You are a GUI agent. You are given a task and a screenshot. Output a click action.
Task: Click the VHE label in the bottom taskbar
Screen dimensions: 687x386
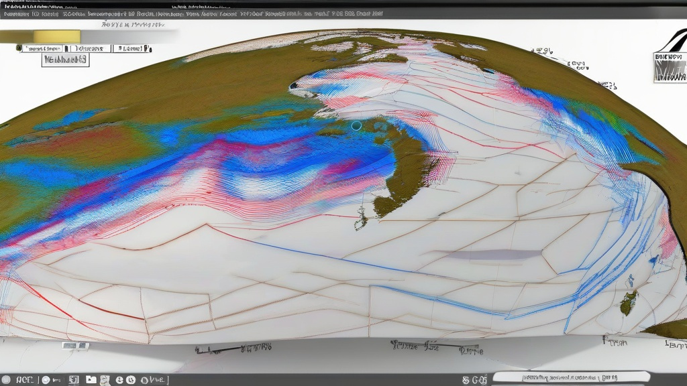click(154, 380)
